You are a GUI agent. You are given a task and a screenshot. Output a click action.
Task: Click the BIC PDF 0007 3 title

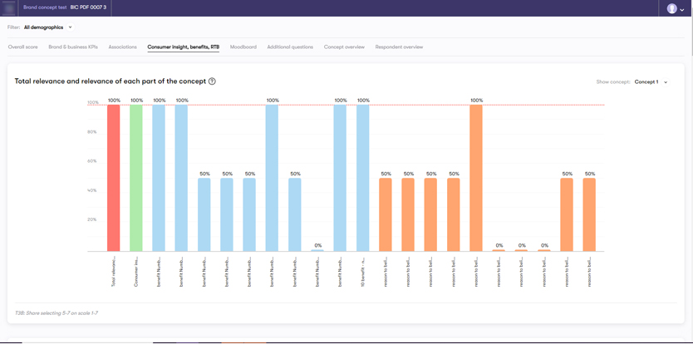click(88, 7)
